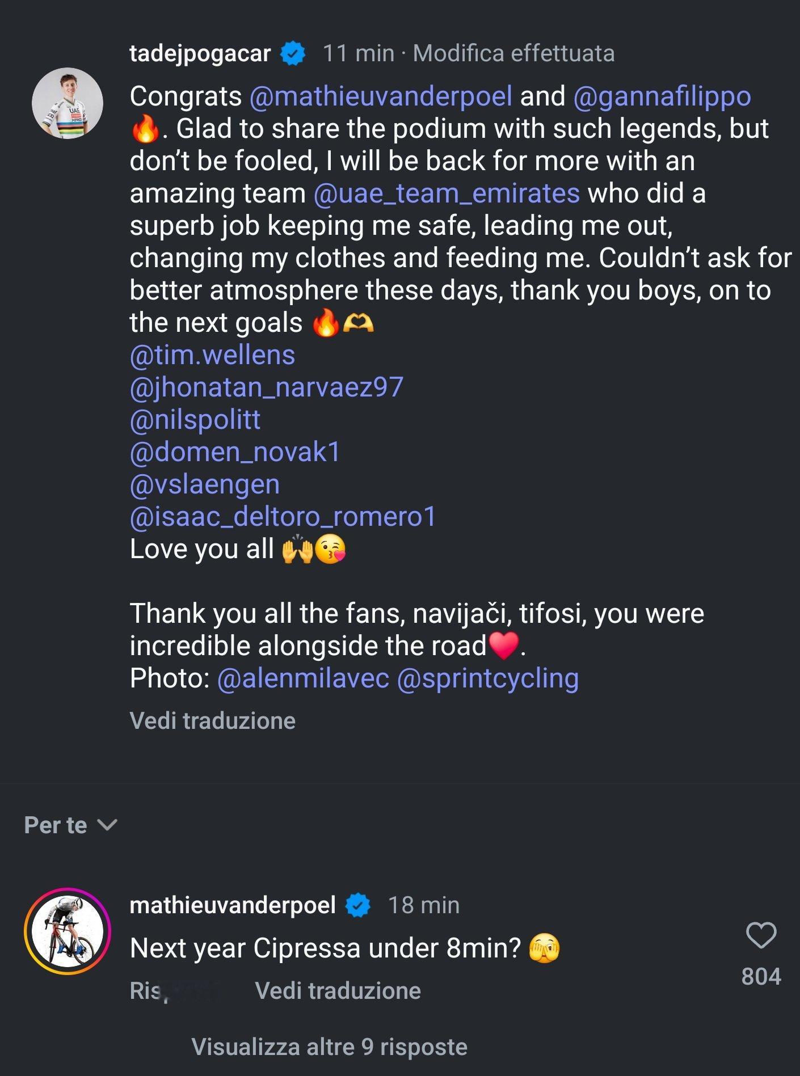Visit the @uae_team_emirates tagged account
The height and width of the screenshot is (1076, 800).
tap(447, 193)
